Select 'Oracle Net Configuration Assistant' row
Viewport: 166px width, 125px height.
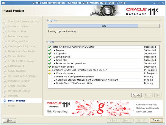104,76
